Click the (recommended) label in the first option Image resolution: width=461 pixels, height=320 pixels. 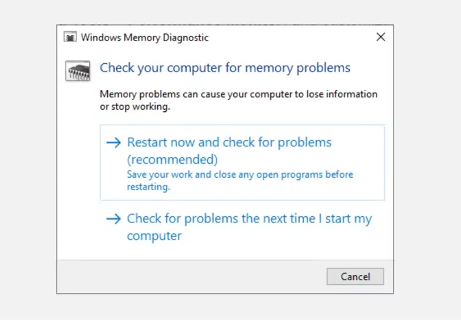[x=172, y=159]
